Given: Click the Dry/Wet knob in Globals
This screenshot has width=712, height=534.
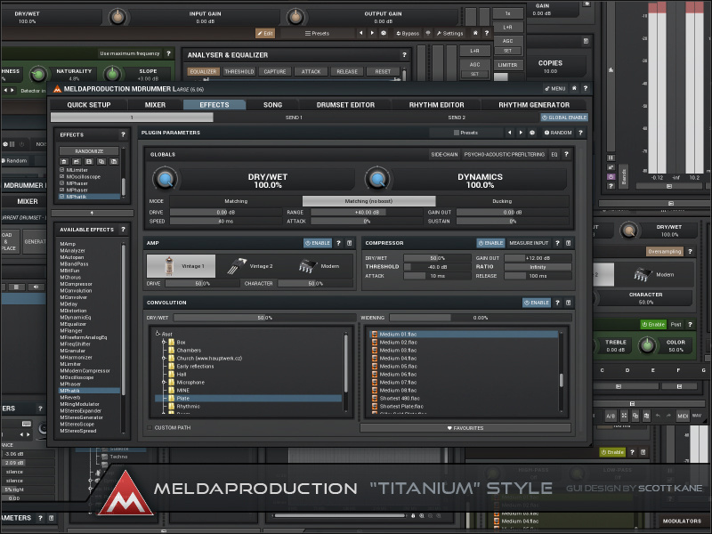Looking at the screenshot, I should coord(163,180).
